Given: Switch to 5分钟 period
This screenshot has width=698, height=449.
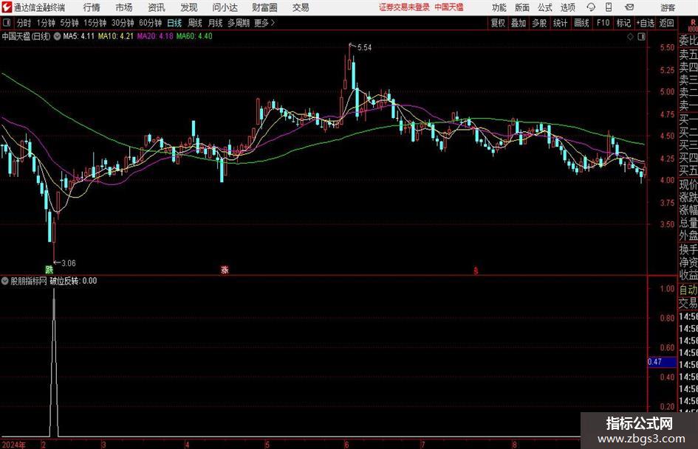Looking at the screenshot, I should [69, 23].
